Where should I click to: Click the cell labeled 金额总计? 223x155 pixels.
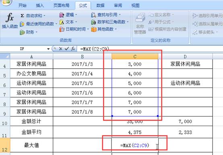tap(31, 121)
